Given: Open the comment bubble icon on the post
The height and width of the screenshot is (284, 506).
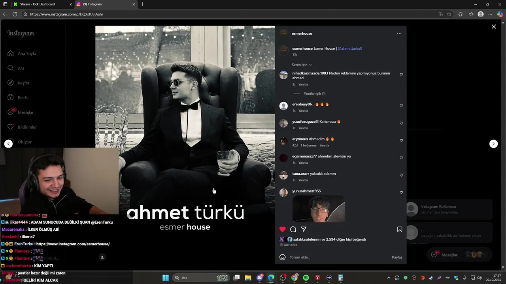Looking at the screenshot, I should (x=293, y=229).
